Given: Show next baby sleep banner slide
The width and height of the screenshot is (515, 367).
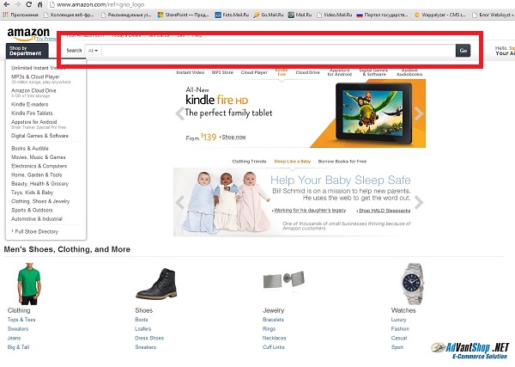Looking at the screenshot, I should click(419, 202).
